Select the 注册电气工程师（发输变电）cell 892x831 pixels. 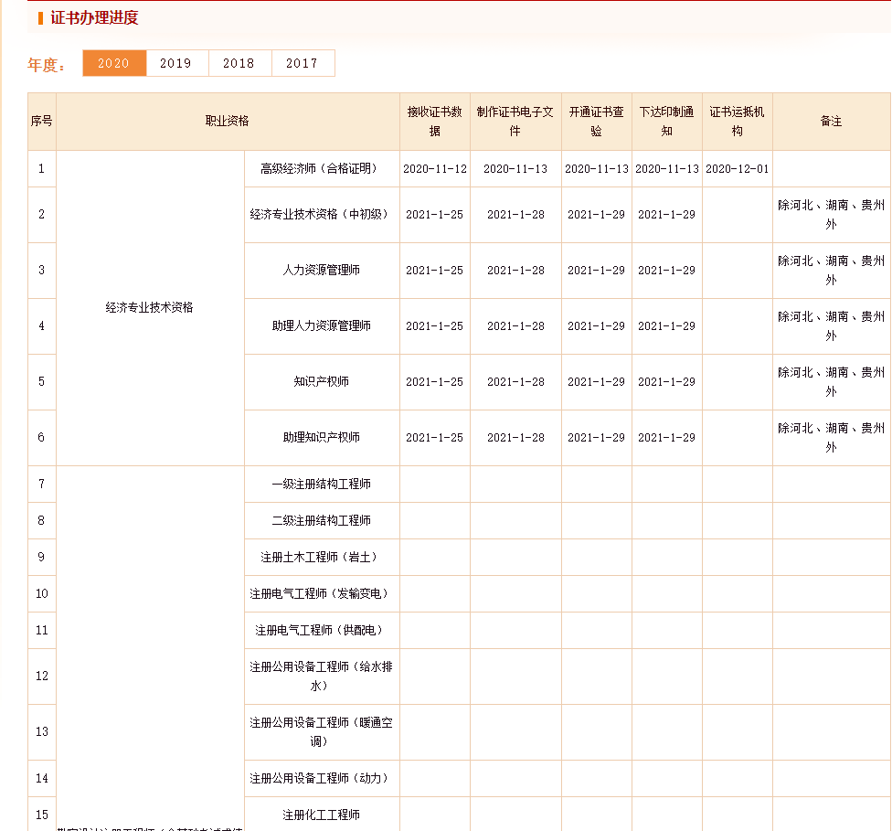click(321, 593)
